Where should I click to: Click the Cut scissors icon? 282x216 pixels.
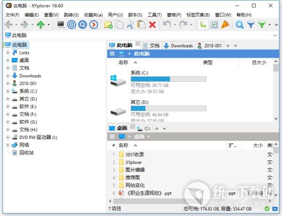coord(130,24)
